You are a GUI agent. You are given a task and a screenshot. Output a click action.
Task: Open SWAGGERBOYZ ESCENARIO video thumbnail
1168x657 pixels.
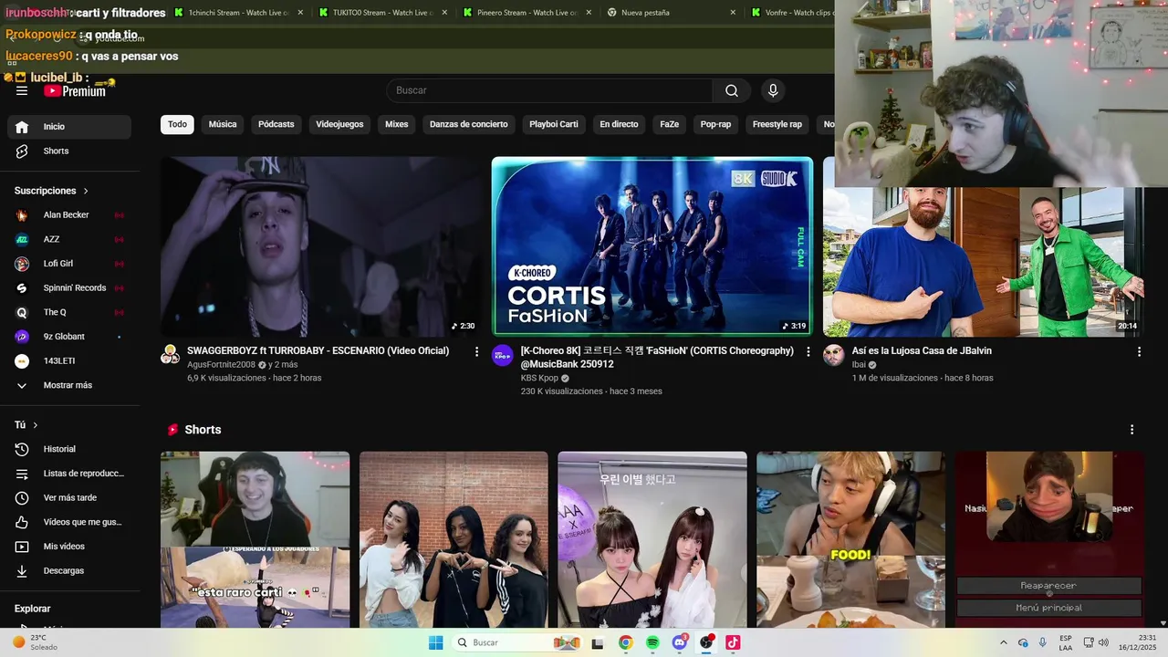(321, 246)
